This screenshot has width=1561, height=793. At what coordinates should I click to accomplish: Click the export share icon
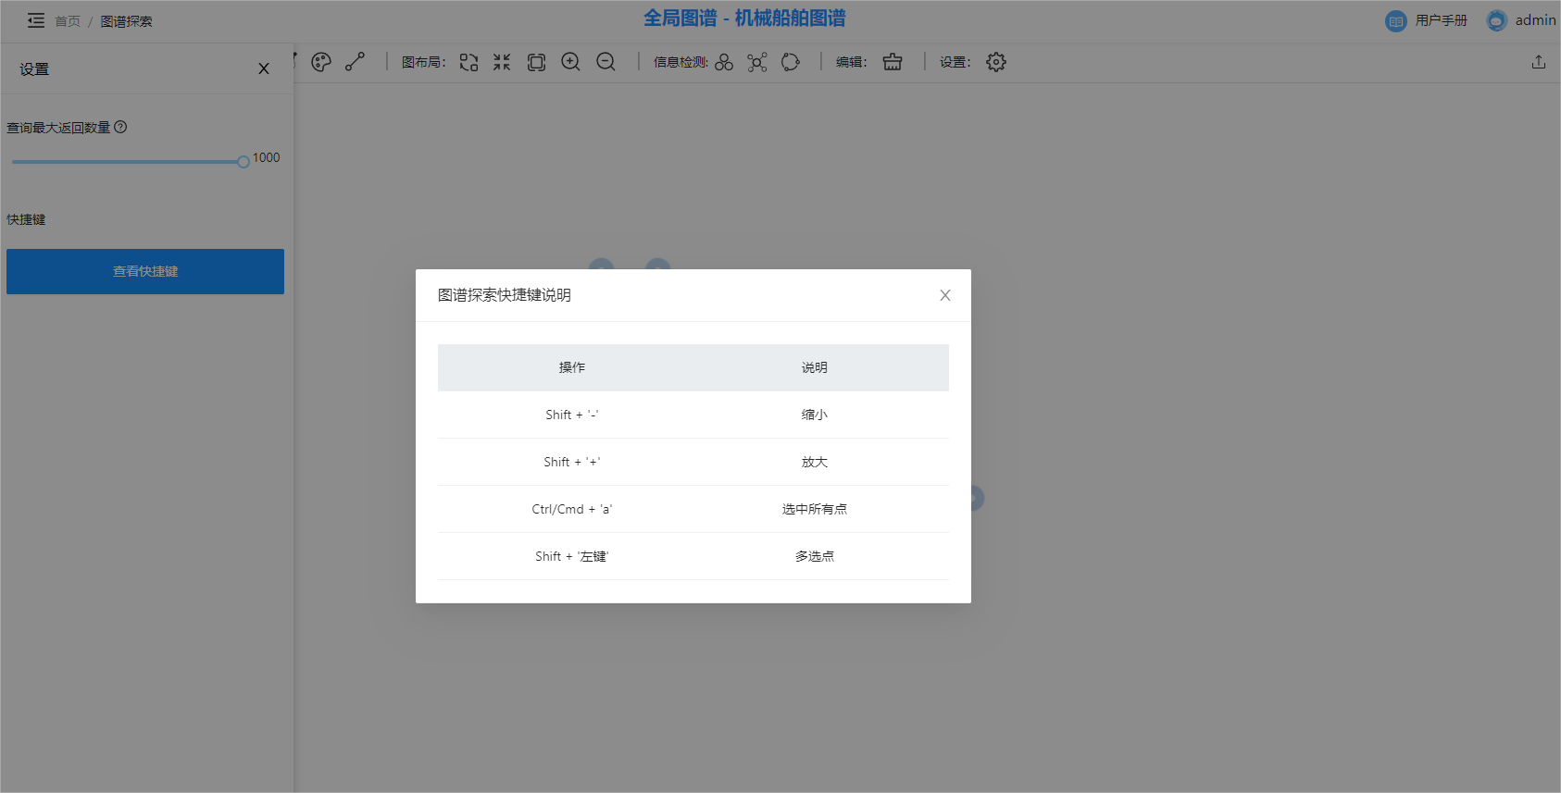tap(1539, 62)
